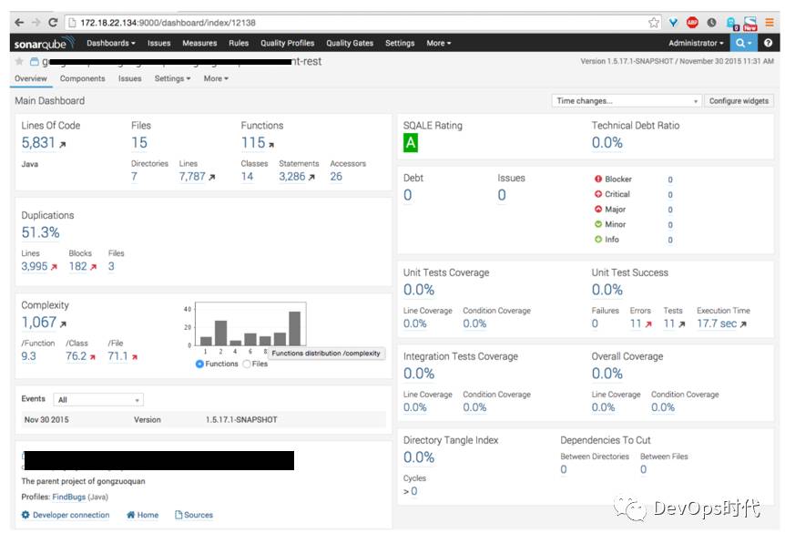Viewport: 785px width, 544px height.
Task: Click the 26 accessors value
Action: click(336, 177)
